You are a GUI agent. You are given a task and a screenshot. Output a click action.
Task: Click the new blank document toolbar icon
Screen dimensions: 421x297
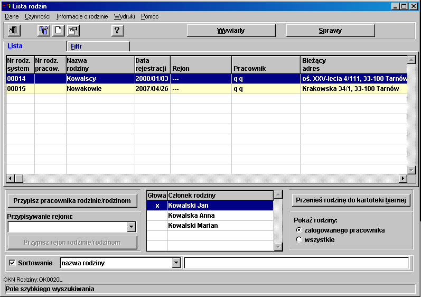58,30
